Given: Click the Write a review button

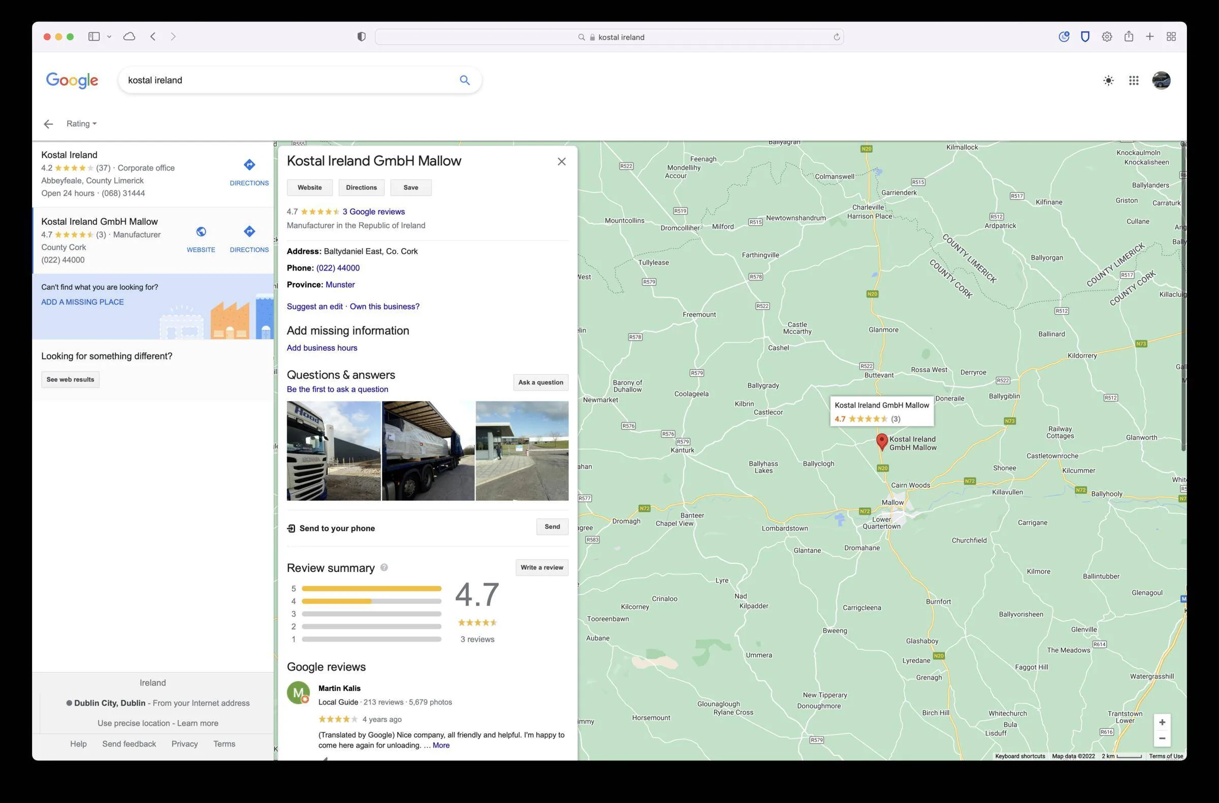Looking at the screenshot, I should click(541, 567).
